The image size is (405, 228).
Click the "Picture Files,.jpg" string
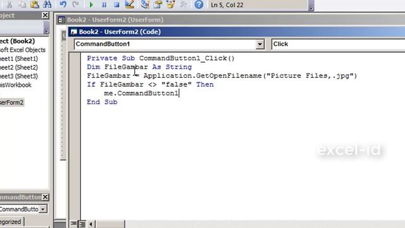coord(309,76)
